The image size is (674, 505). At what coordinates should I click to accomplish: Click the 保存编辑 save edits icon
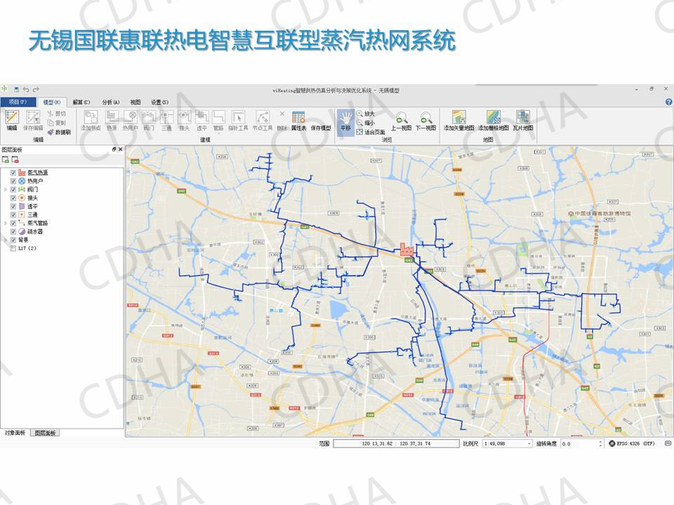(33, 117)
